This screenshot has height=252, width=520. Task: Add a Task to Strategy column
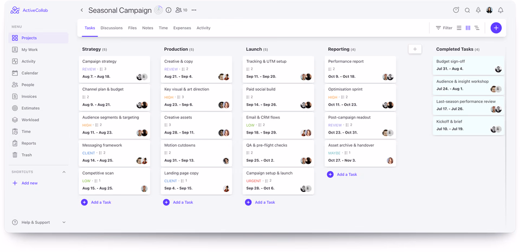pos(96,202)
